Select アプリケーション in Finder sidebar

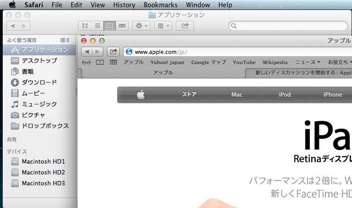click(x=39, y=50)
